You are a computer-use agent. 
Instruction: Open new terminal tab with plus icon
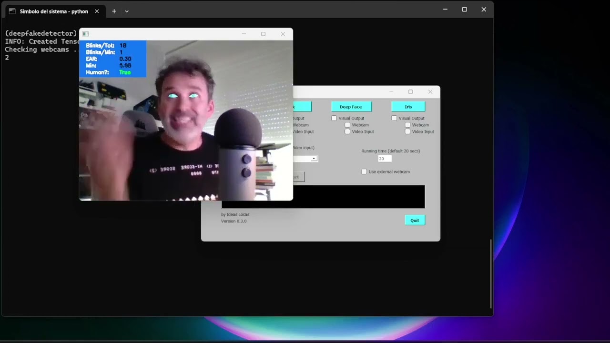point(114,11)
